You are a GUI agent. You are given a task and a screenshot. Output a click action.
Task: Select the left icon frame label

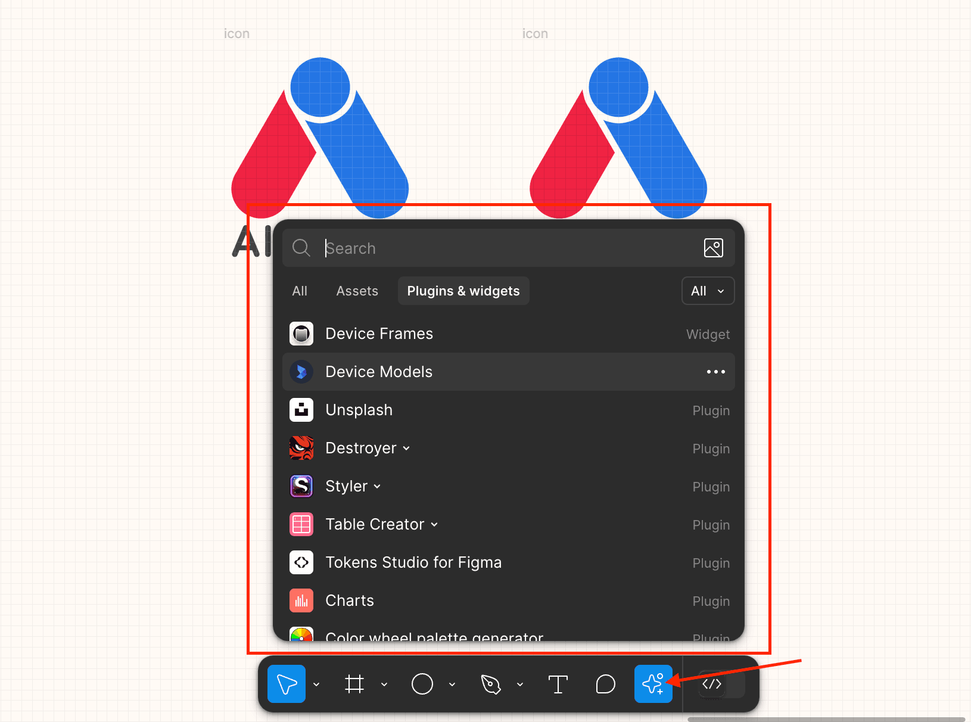[x=236, y=34]
